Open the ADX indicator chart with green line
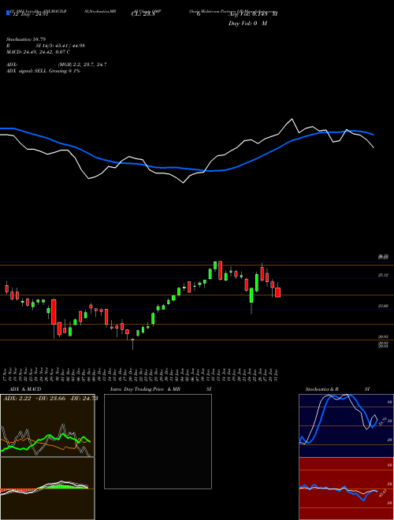 pos(47,425)
